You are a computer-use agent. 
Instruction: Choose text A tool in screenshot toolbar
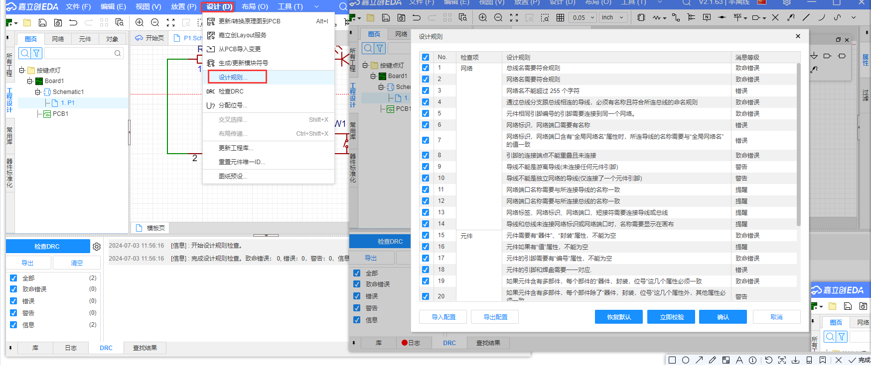pos(739,360)
